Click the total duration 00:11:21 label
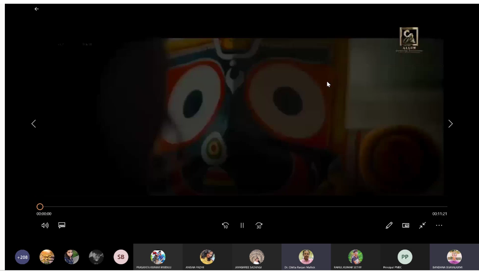Image resolution: width=479 pixels, height=272 pixels. click(x=440, y=214)
